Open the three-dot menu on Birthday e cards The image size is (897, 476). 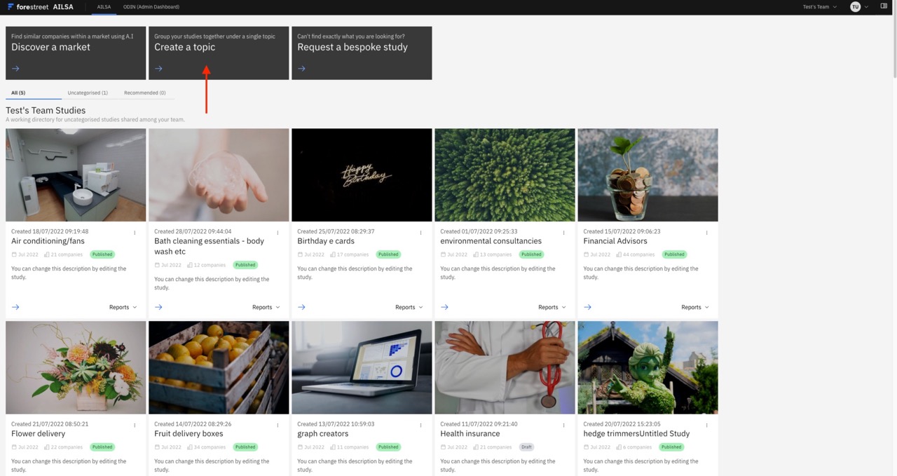point(420,233)
